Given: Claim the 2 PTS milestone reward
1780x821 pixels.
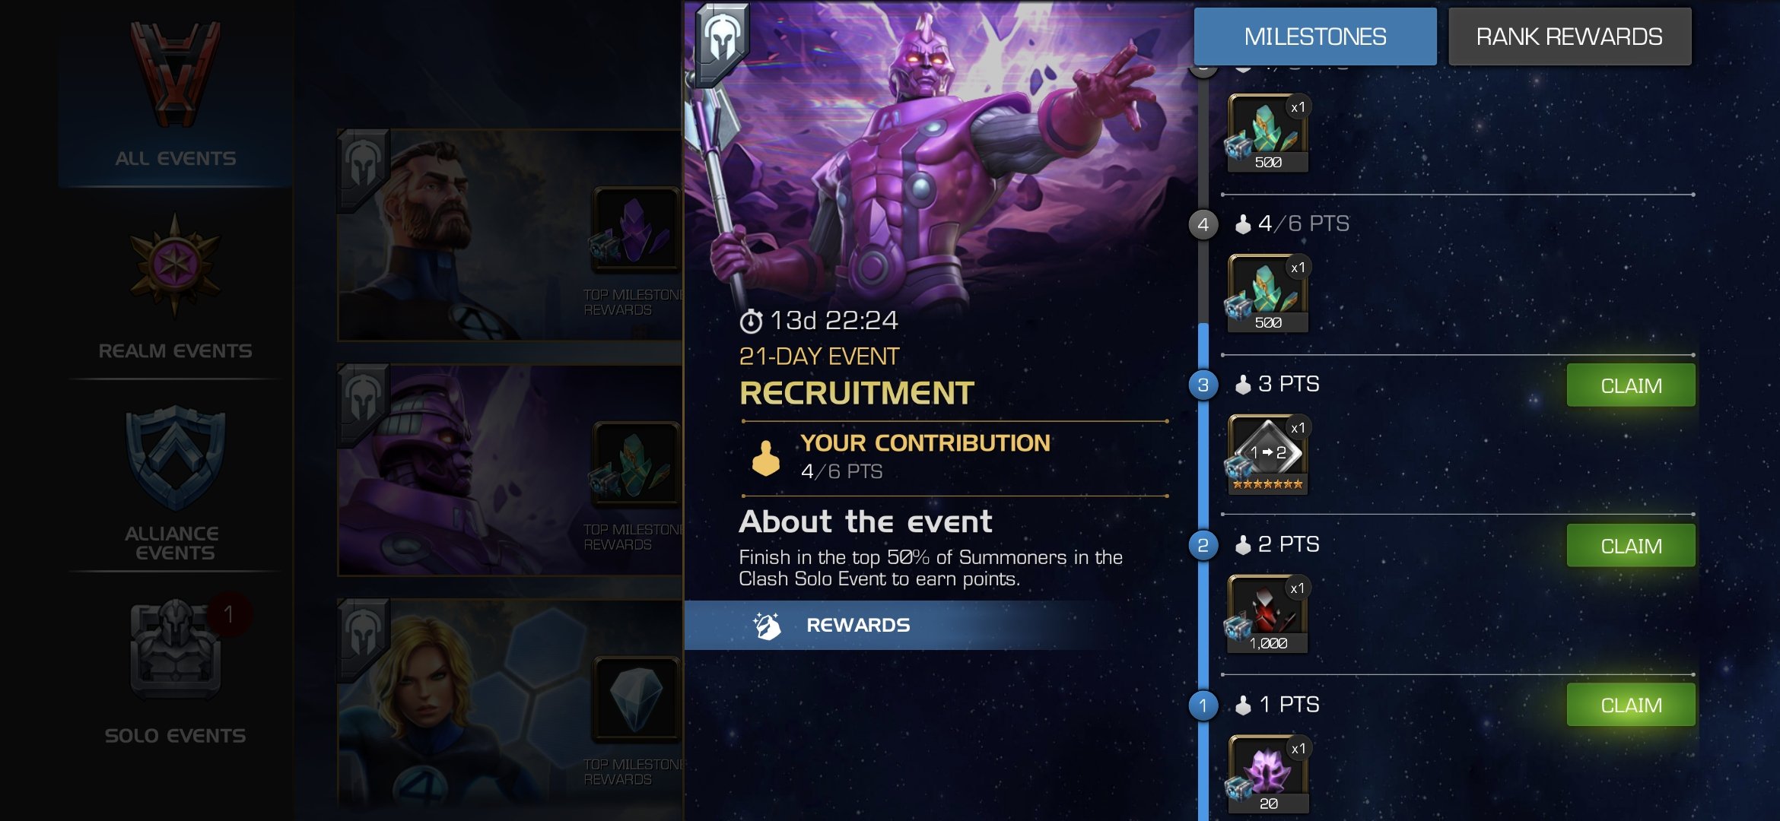Looking at the screenshot, I should (1631, 546).
